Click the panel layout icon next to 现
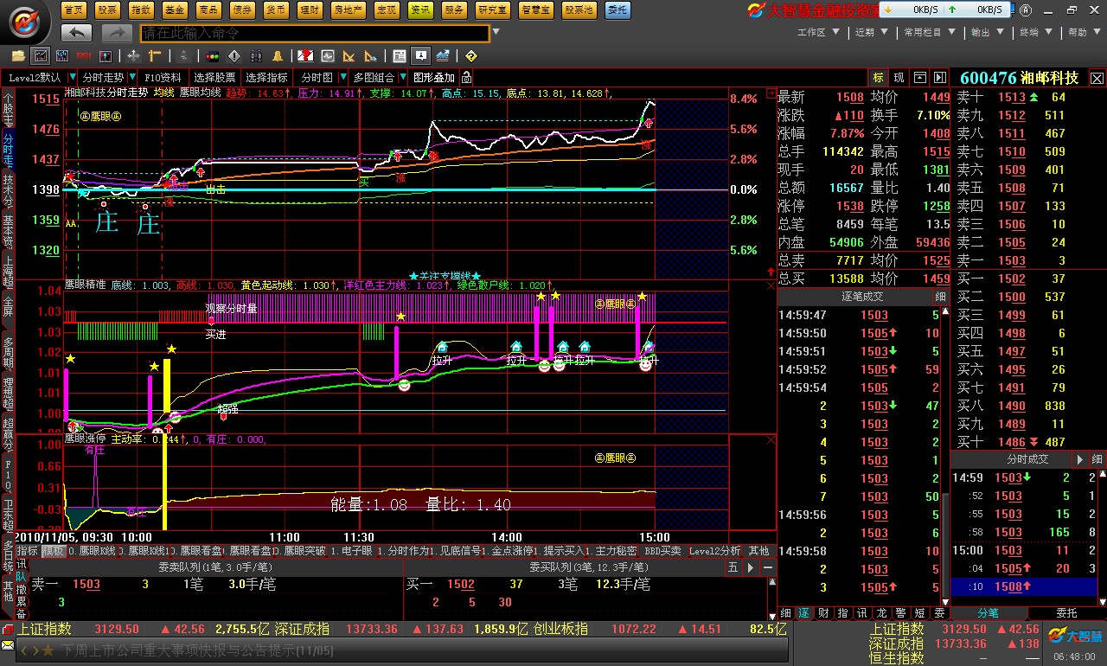This screenshot has width=1107, height=666. click(x=920, y=78)
